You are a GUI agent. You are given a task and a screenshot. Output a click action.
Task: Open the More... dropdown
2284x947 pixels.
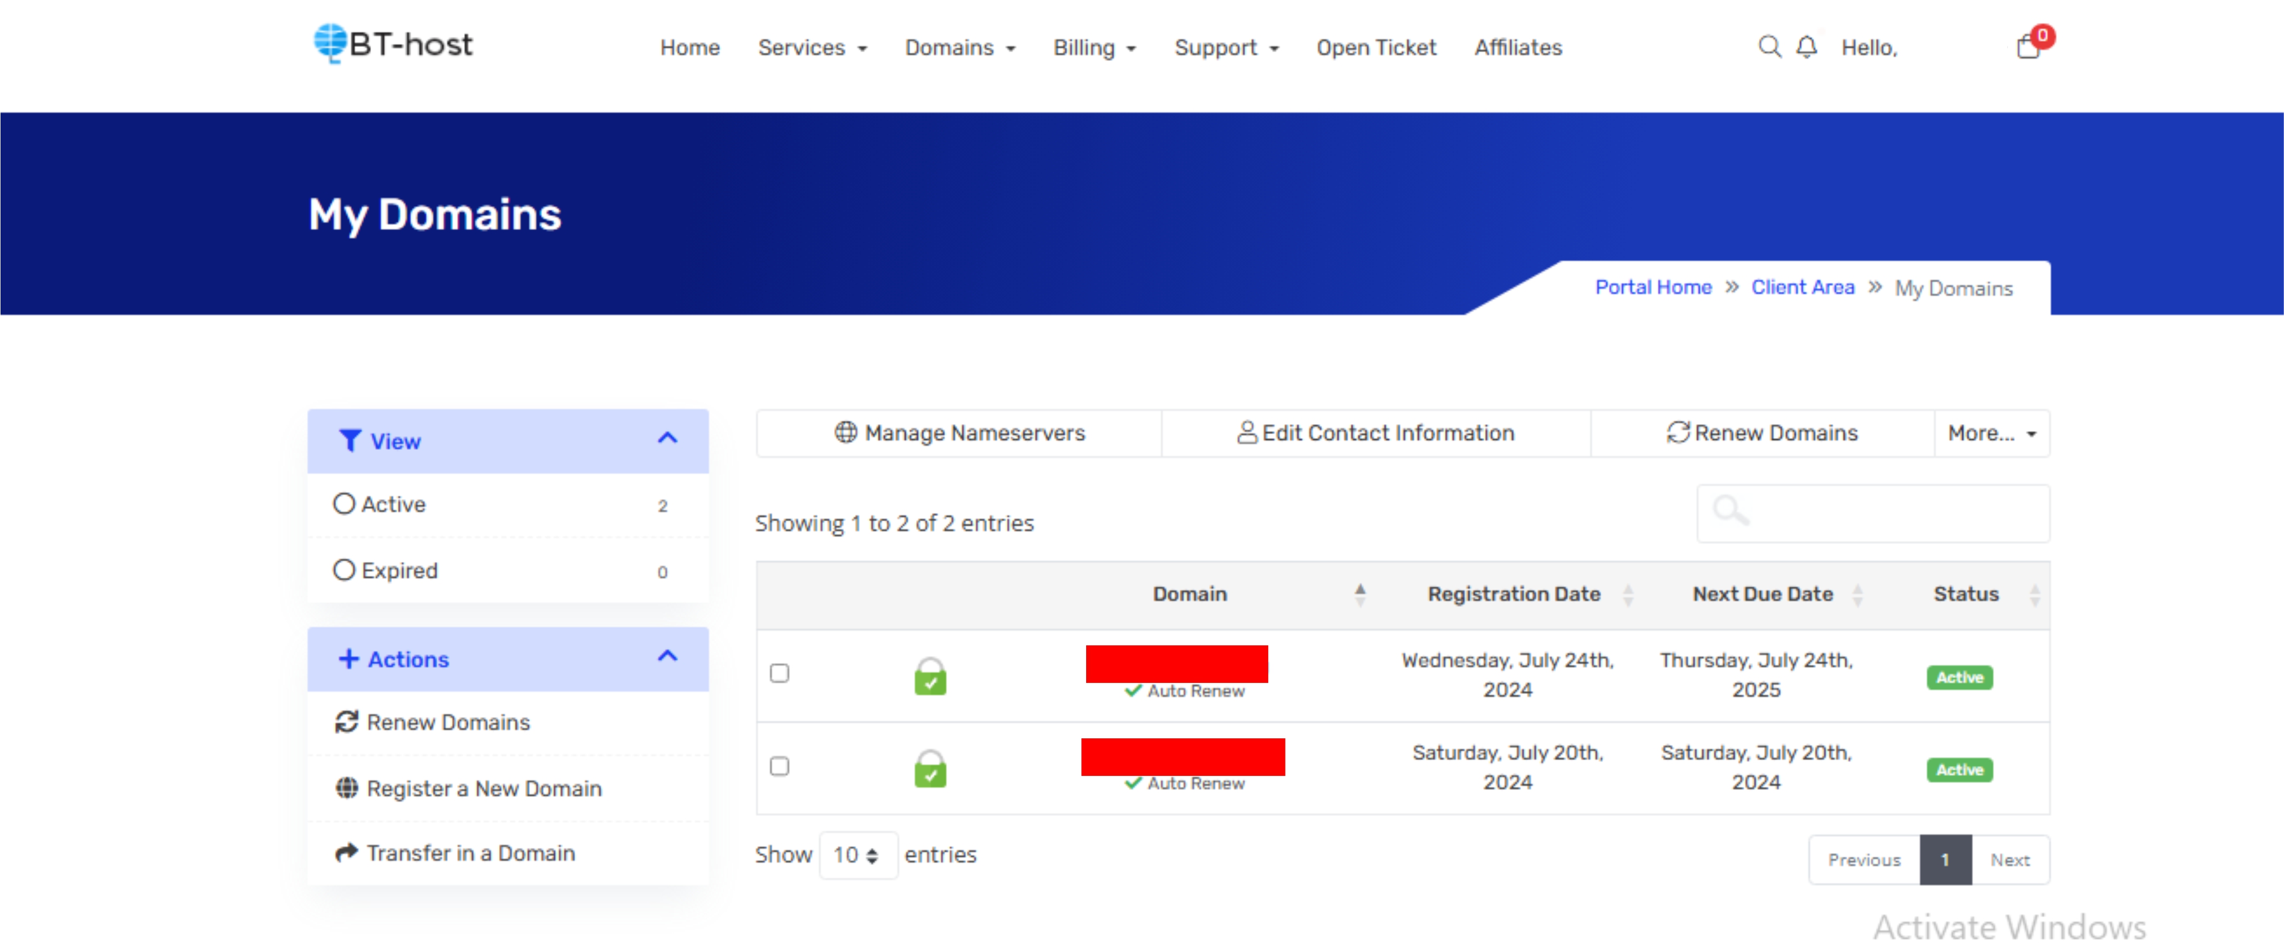point(1991,433)
